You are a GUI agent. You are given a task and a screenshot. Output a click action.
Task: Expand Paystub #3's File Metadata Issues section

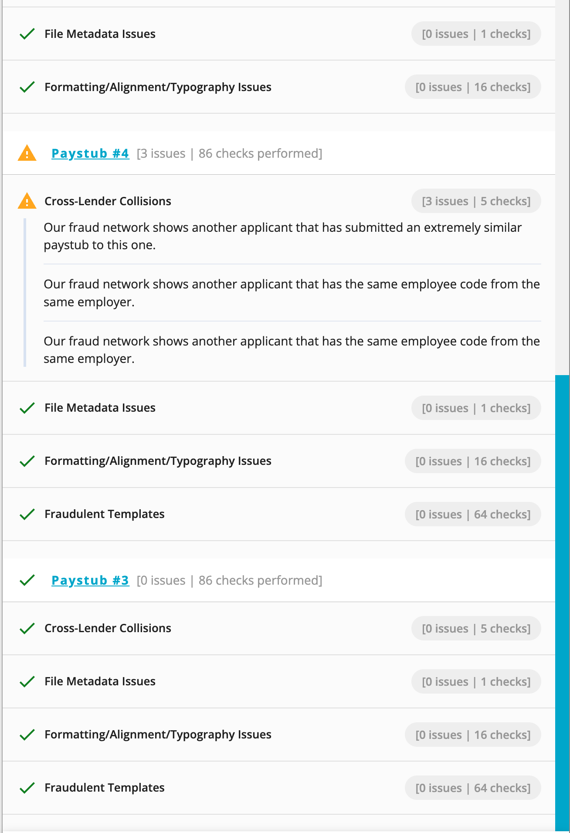100,681
